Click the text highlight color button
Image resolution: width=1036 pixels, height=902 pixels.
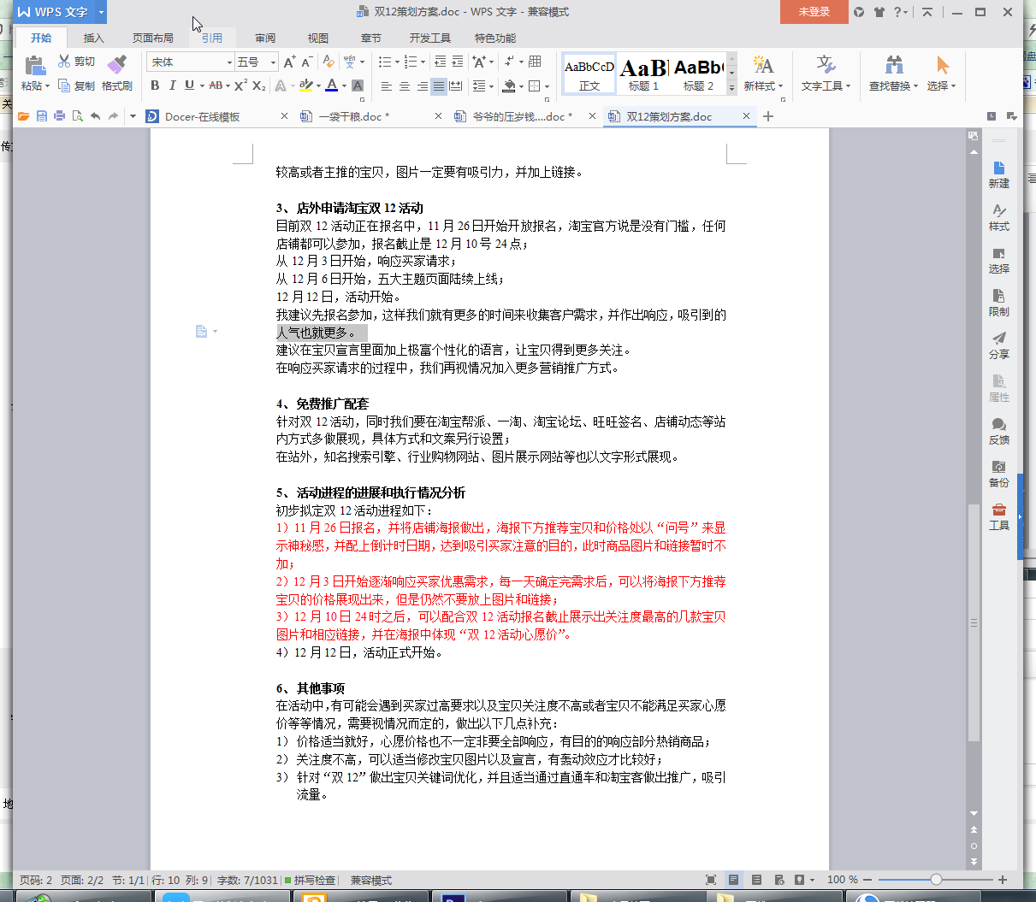305,85
